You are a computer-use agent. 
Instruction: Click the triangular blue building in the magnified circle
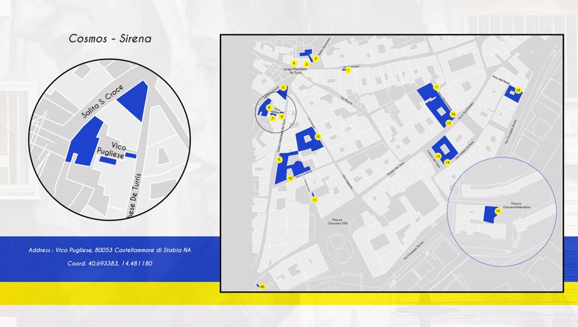tap(135, 99)
